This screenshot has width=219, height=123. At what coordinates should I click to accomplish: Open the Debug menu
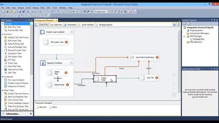tap(36, 8)
